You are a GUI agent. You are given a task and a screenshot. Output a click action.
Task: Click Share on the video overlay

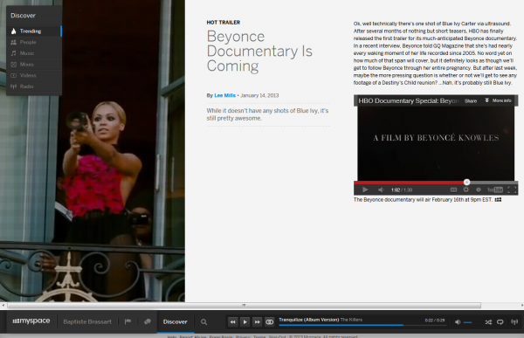tap(471, 100)
